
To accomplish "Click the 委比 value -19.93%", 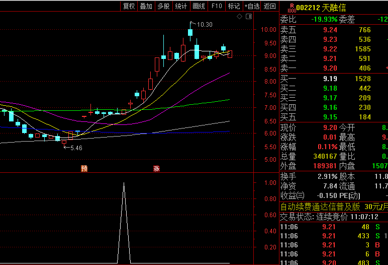I will [x=324, y=19].
